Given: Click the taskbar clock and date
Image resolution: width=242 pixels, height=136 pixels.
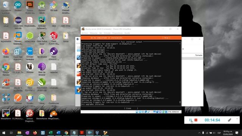Looking at the screenshot, I should [x=228, y=133].
